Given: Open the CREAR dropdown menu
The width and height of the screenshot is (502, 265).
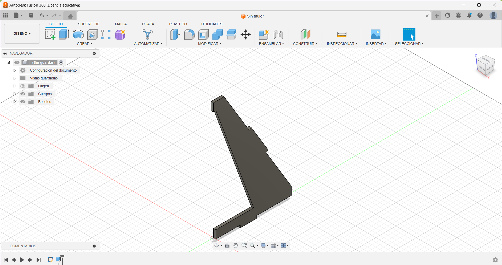Looking at the screenshot, I should pyautogui.click(x=84, y=44).
